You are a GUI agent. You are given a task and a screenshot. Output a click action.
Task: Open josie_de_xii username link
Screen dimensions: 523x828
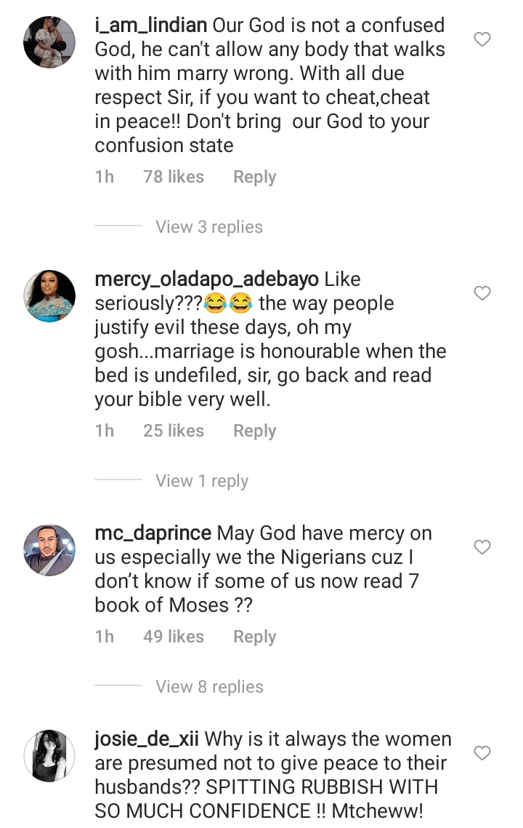(x=147, y=739)
